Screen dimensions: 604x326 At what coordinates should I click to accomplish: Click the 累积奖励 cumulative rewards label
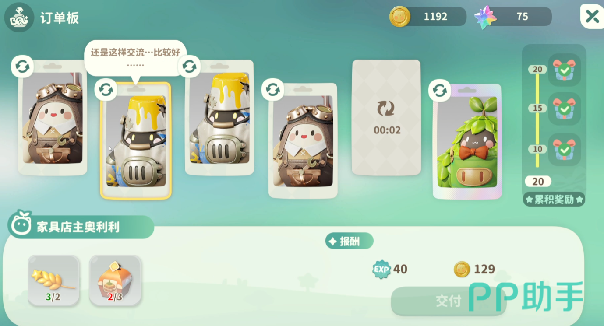554,200
